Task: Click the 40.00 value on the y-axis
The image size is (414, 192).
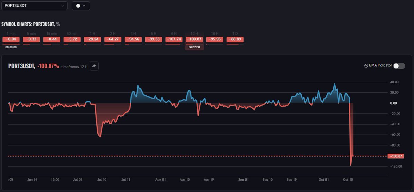Action: [394, 82]
